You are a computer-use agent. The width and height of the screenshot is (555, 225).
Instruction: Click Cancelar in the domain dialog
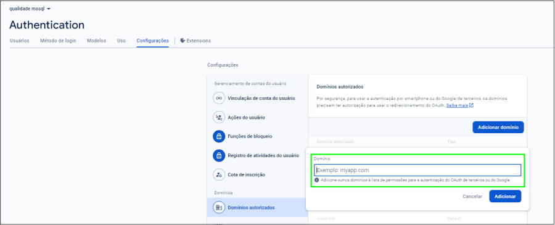coord(472,197)
